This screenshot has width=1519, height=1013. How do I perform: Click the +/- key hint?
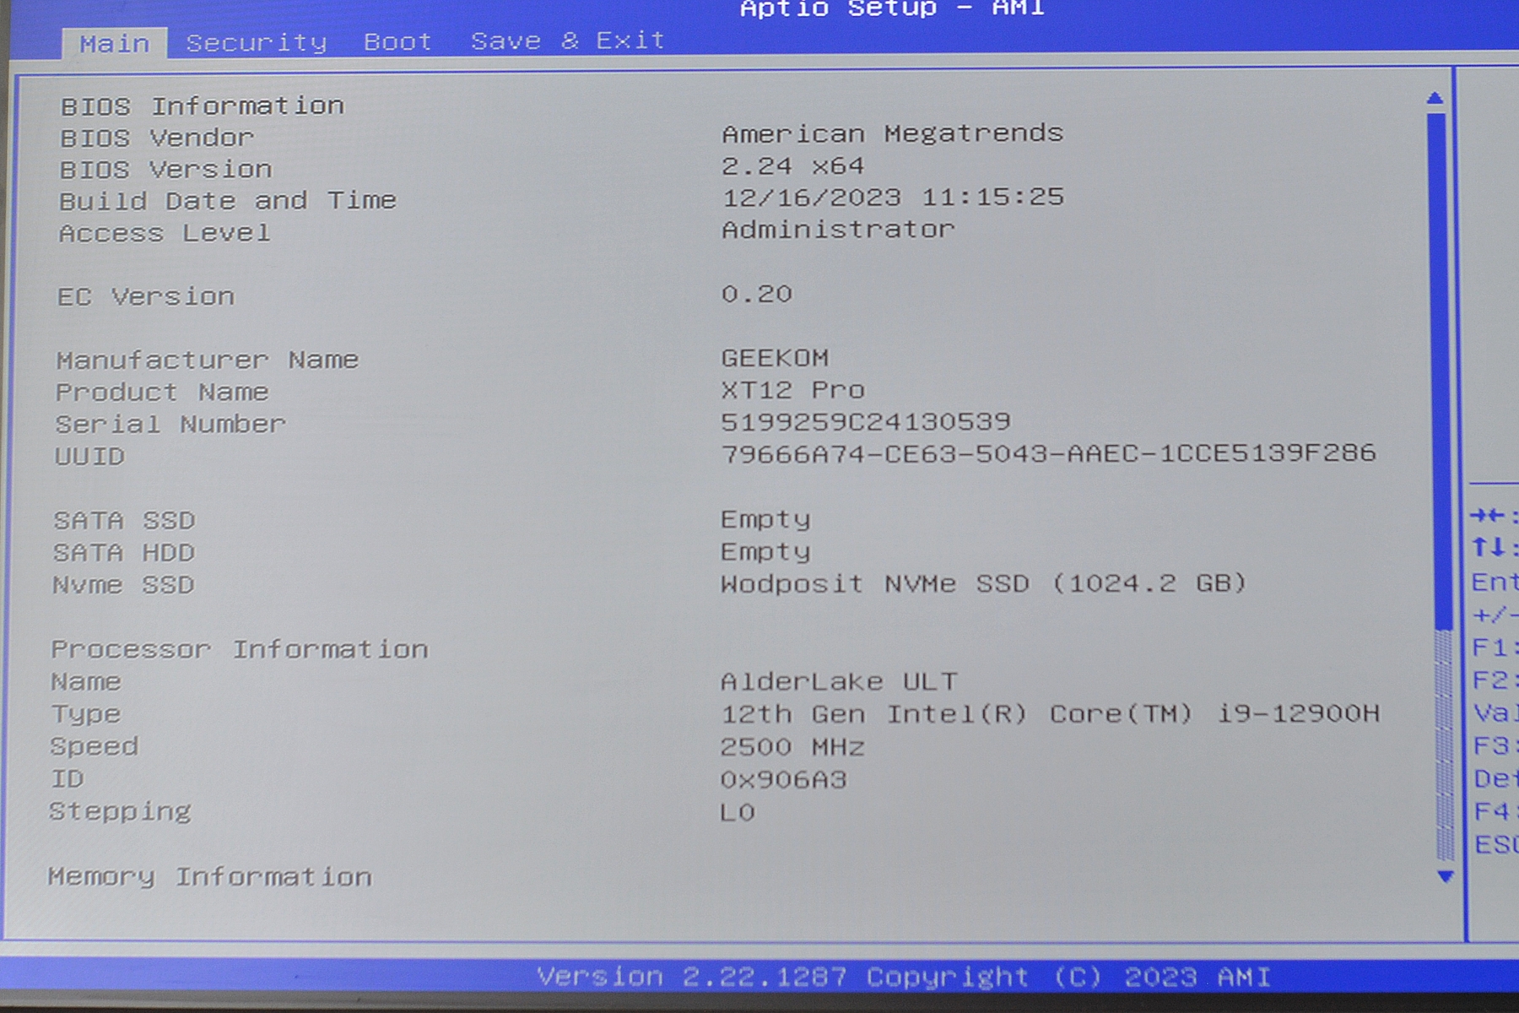1495,615
